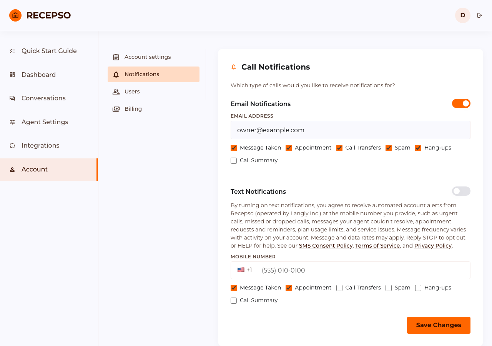Click the Recepso briefcase logo icon
The width and height of the screenshot is (492, 346).
[15, 15]
